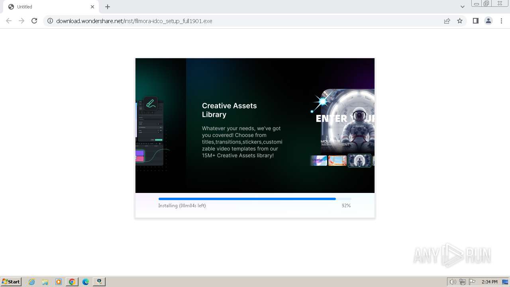Open Windows Media Player from taskbar
This screenshot has width=510, height=287.
coord(59,282)
